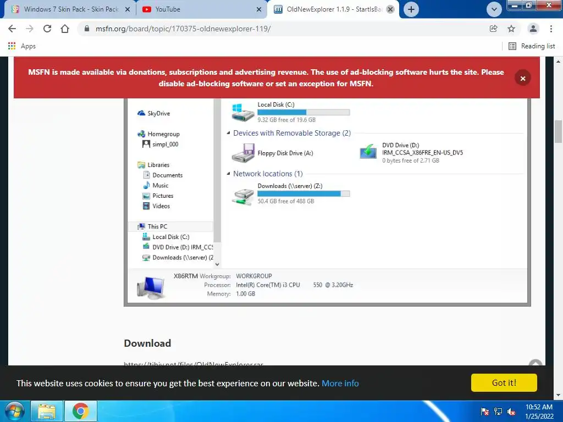The width and height of the screenshot is (563, 422).
Task: Click Pictures library entry
Action: (x=158, y=196)
